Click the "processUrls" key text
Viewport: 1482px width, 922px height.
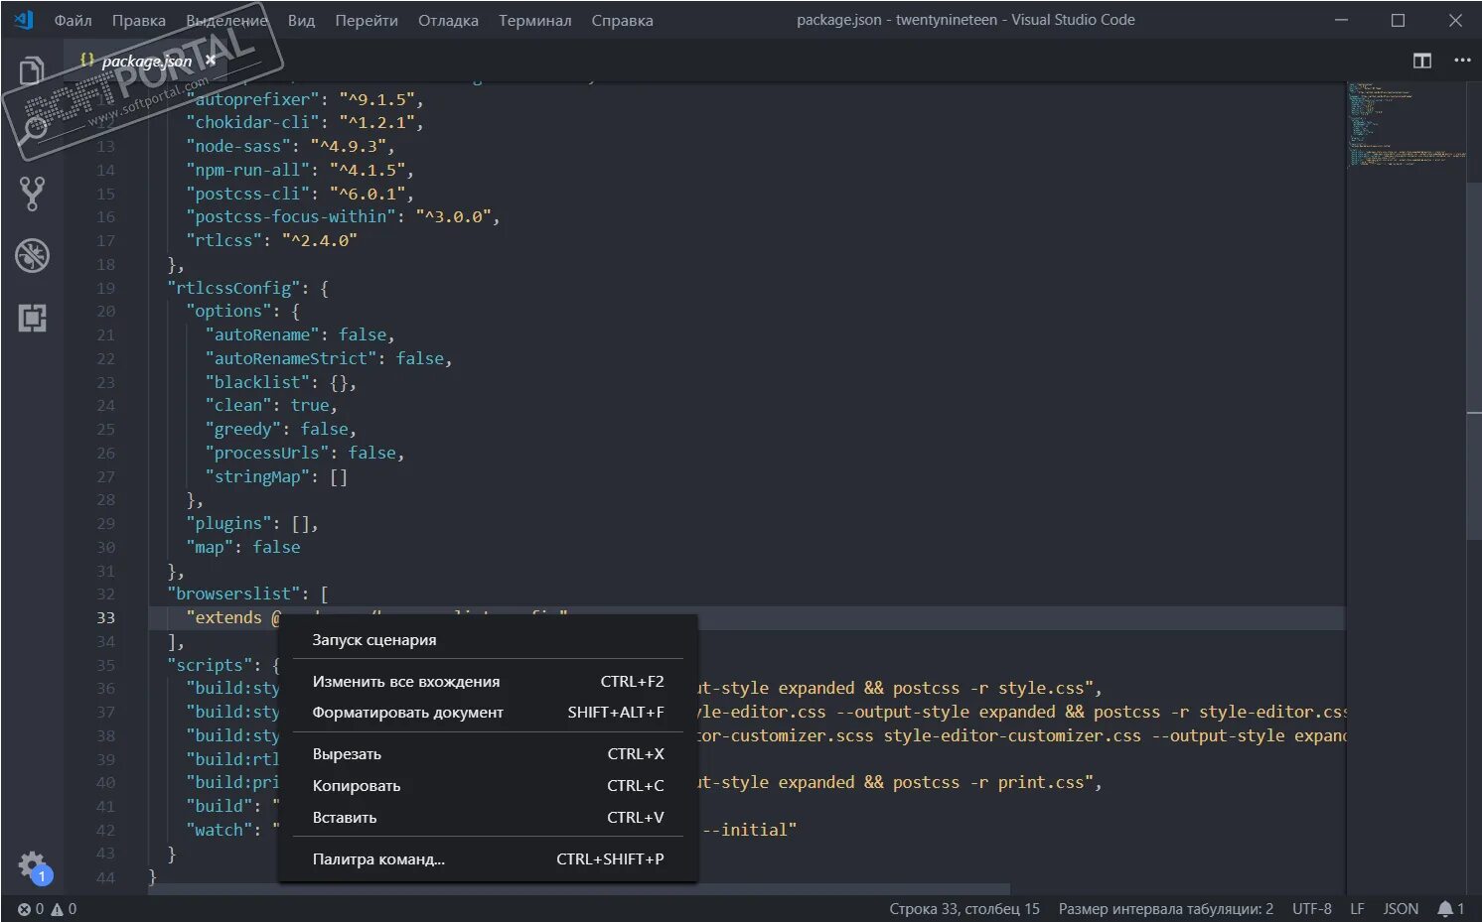click(x=267, y=453)
